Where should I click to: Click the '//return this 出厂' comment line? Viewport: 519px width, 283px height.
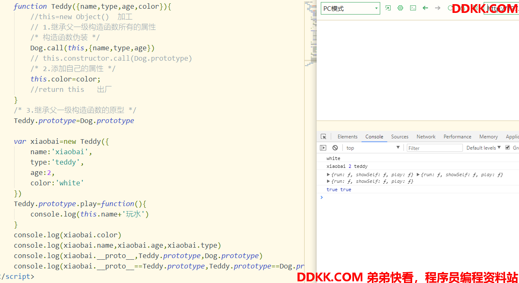click(x=71, y=89)
